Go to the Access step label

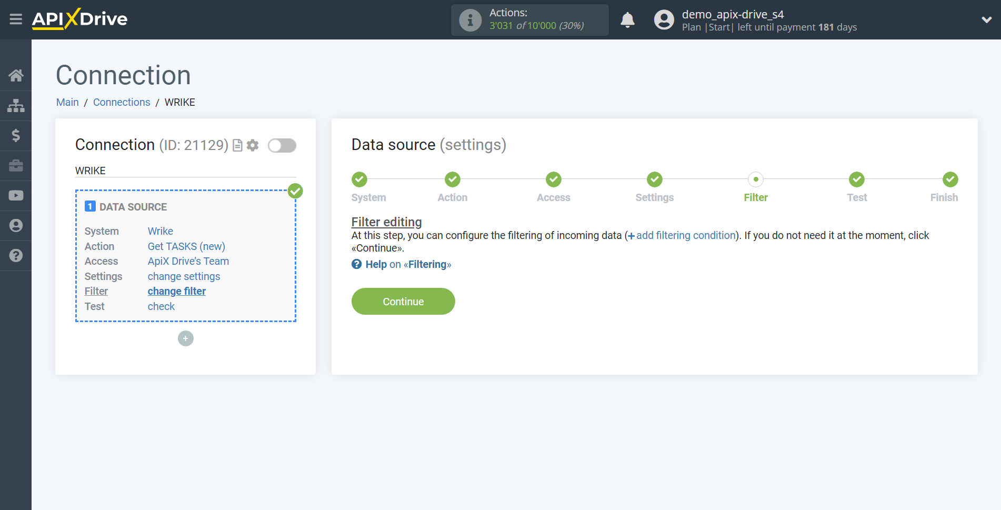tap(554, 197)
